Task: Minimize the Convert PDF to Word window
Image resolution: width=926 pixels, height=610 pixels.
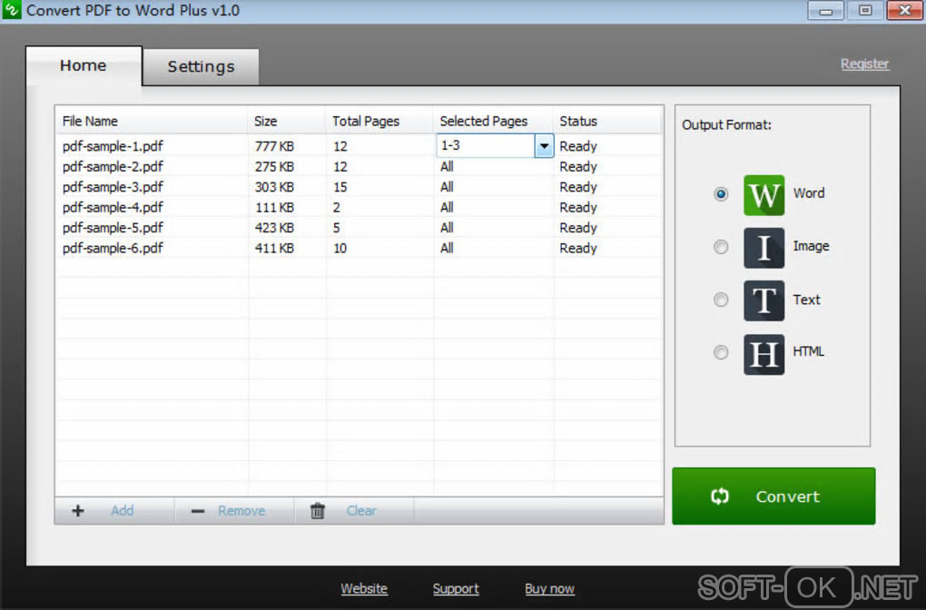Action: (x=825, y=11)
